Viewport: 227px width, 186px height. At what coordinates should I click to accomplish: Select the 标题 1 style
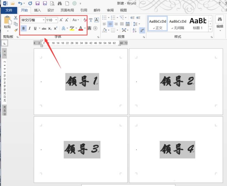click(x=198, y=23)
